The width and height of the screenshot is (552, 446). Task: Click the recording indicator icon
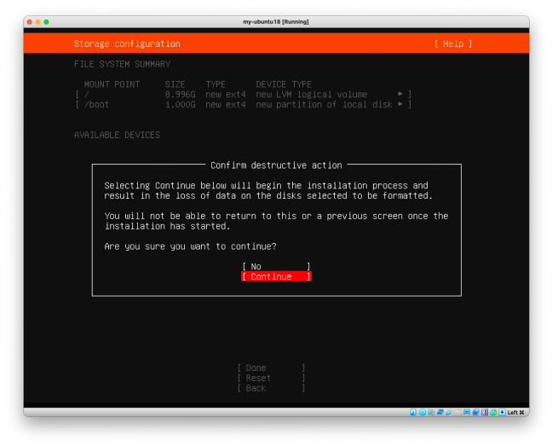[x=475, y=412]
